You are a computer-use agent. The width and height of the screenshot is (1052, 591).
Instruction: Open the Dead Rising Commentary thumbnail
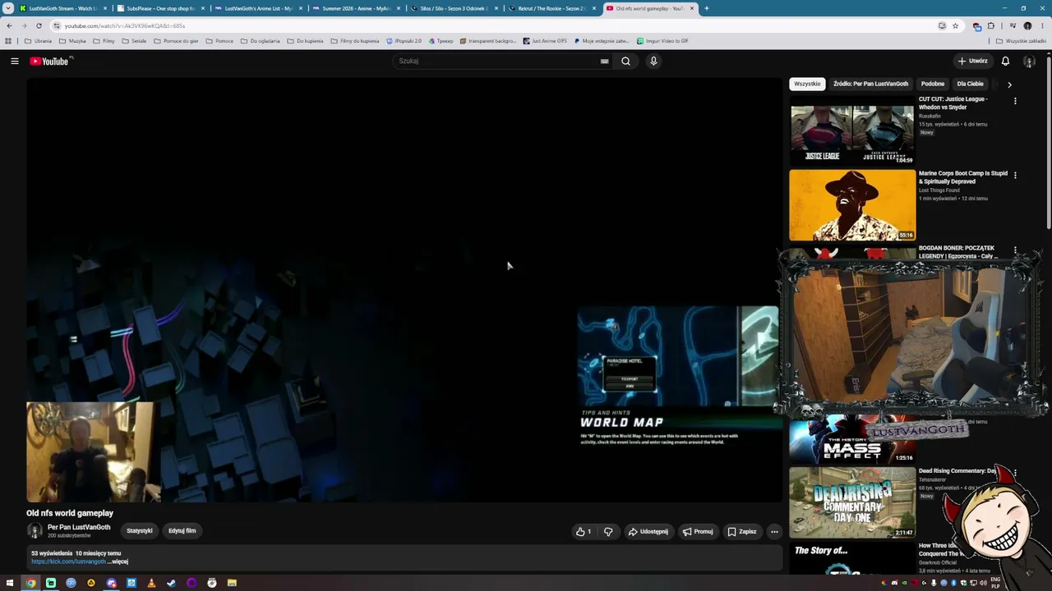852,502
